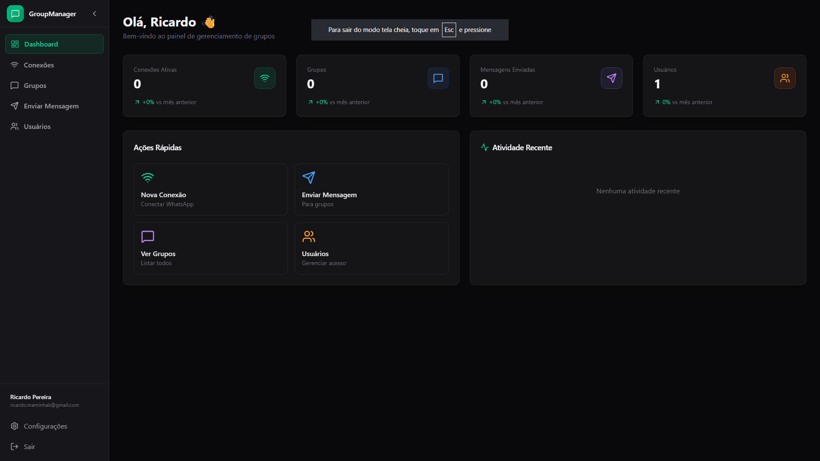
Task: Click the Configurações gear icon
Action: [x=15, y=426]
